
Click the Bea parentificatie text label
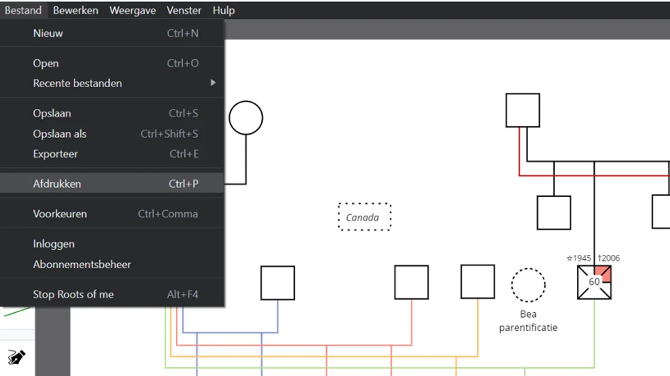coord(528,321)
